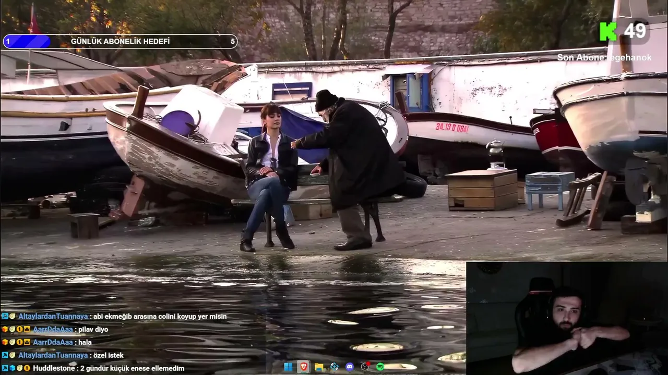Click the goal target number 5
The height and width of the screenshot is (375, 668).
[x=233, y=41]
